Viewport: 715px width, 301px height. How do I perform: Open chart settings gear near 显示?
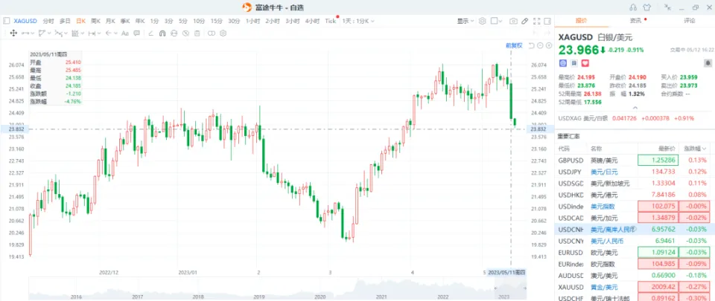coord(481,21)
